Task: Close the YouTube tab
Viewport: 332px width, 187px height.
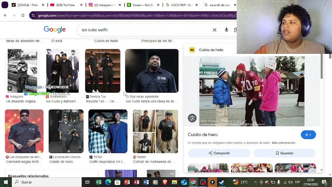Action: 81,5
